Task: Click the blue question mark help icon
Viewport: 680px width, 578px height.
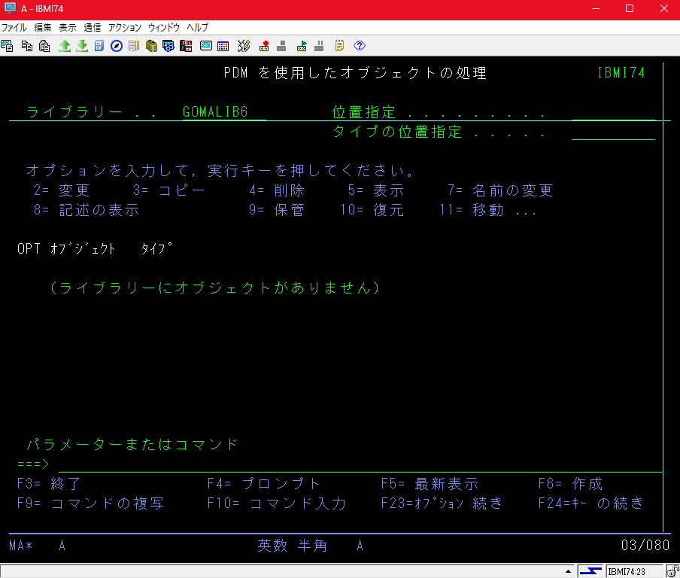Action: (x=360, y=46)
